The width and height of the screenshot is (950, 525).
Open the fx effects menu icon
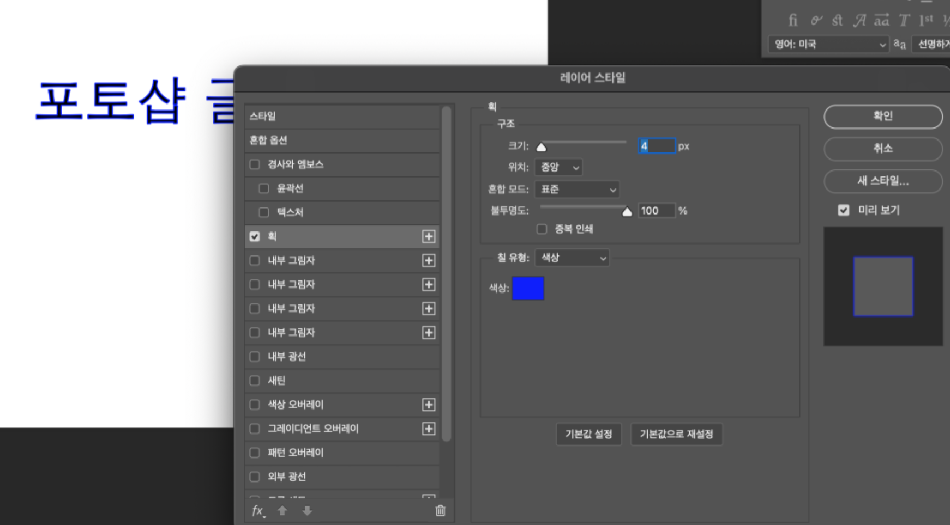258,511
